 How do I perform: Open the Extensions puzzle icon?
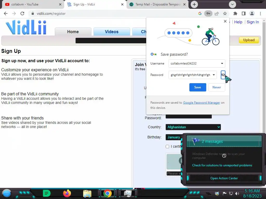pos(235,13)
